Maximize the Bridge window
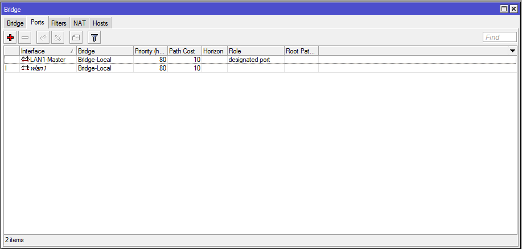 (504, 9)
